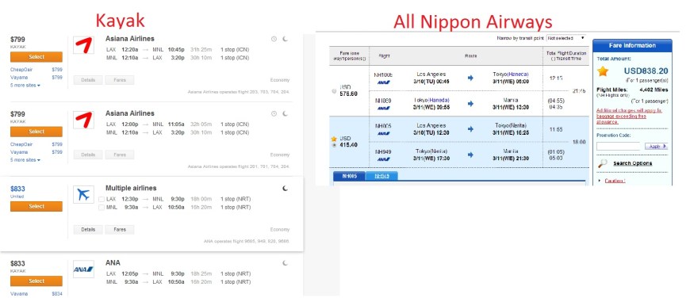690x298 pixels.
Task: Click the text 'ANA operates flight 9685, 949, 820, 9686'
Action: (247, 241)
